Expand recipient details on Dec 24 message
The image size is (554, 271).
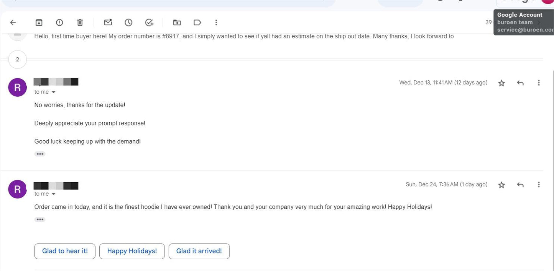point(53,194)
